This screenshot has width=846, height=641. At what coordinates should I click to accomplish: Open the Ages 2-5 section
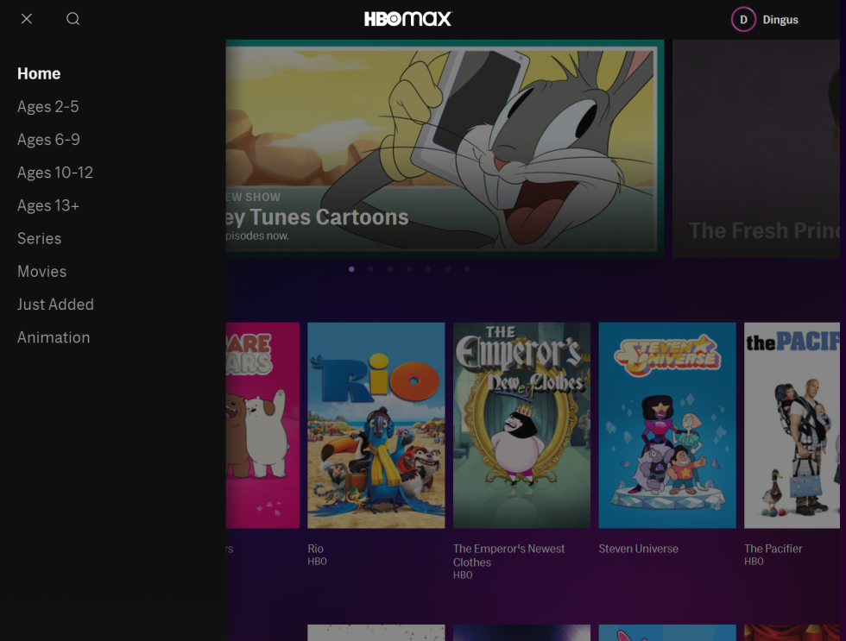pyautogui.click(x=47, y=106)
